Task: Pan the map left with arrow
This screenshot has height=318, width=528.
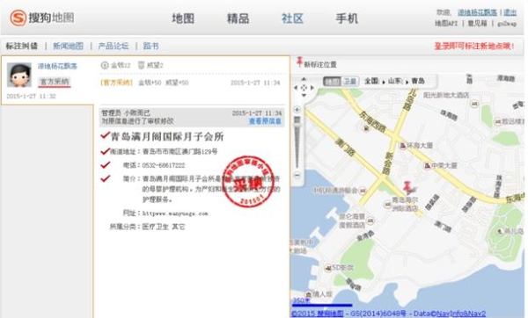Action: click(296, 88)
